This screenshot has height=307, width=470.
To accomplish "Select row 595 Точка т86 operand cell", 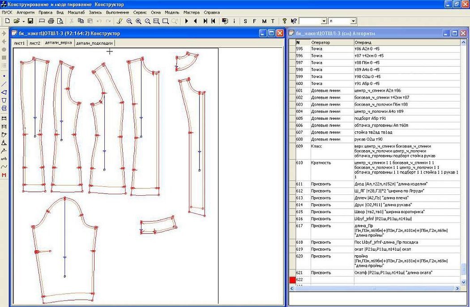I will click(407, 49).
